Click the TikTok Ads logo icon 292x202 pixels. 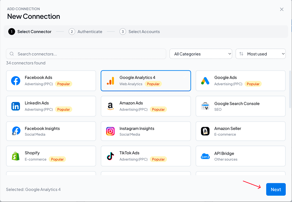[x=111, y=156]
